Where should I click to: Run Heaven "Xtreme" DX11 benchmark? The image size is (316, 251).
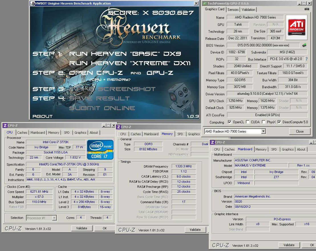130,63
